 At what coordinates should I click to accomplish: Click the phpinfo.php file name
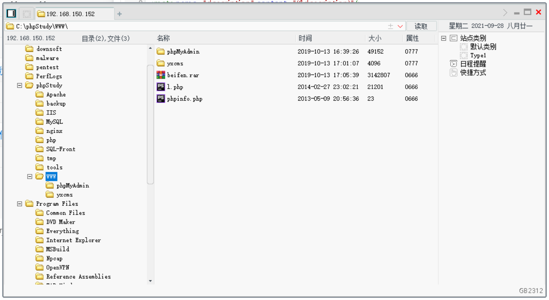[185, 99]
